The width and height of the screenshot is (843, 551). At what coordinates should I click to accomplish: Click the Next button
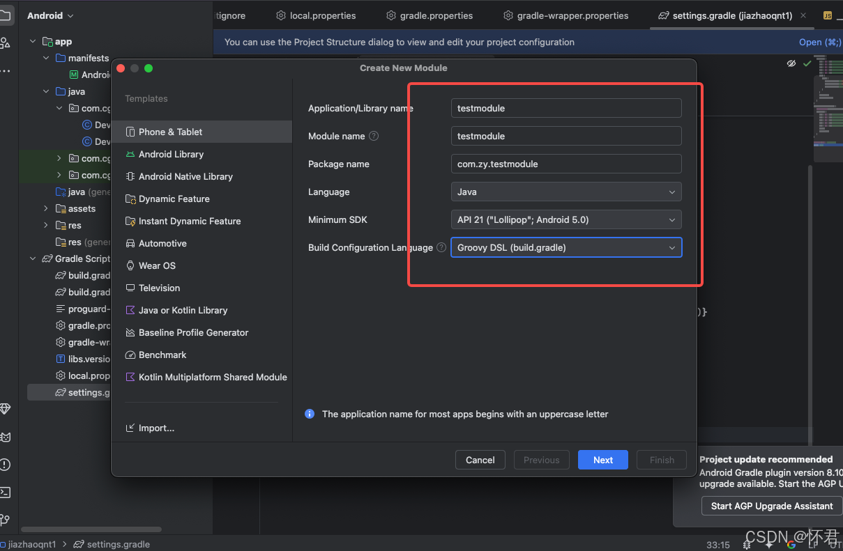click(x=603, y=460)
